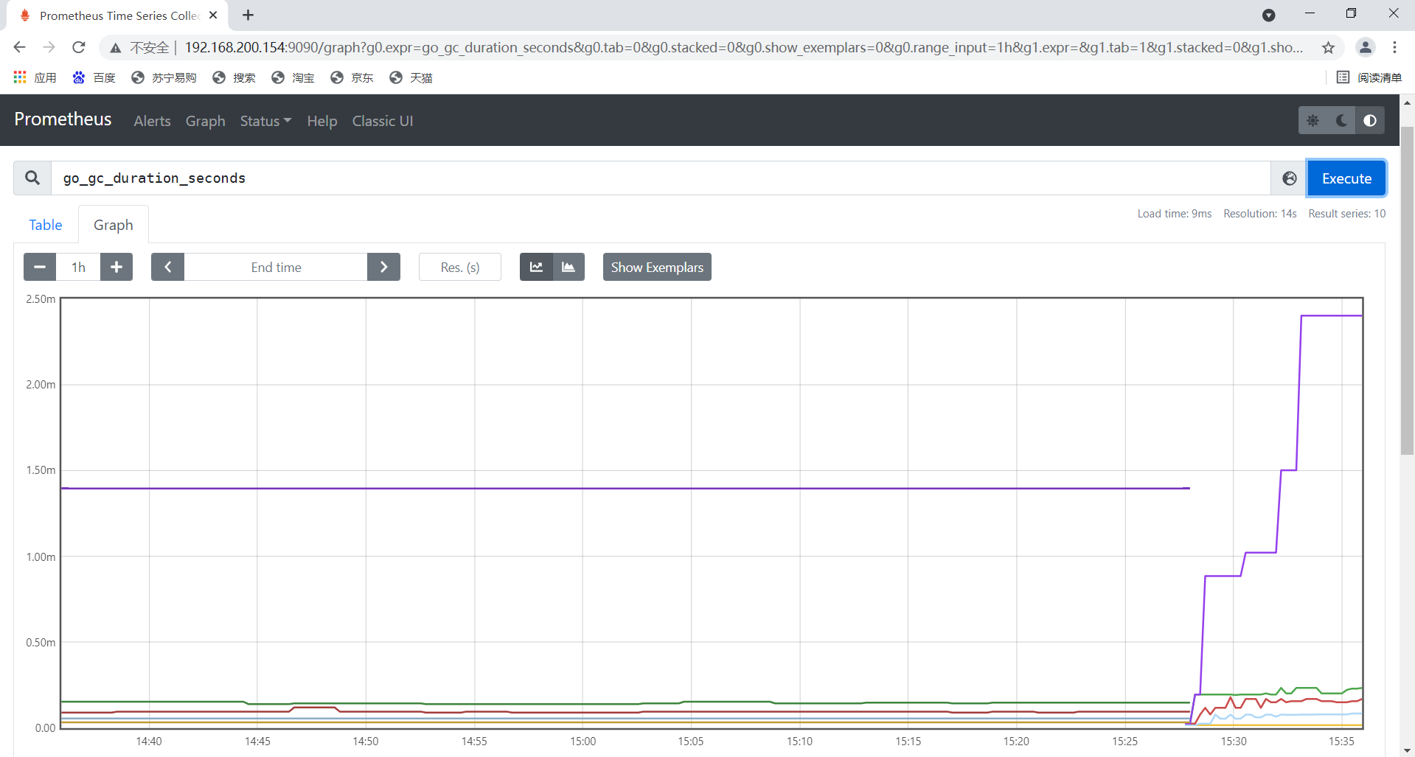This screenshot has width=1415, height=757.
Task: Switch to Classic UI
Action: click(x=382, y=121)
